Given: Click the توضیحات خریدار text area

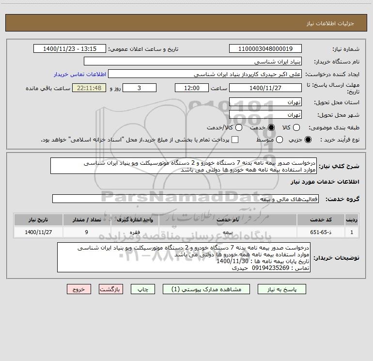Looking at the screenshot, I should coord(184,257).
